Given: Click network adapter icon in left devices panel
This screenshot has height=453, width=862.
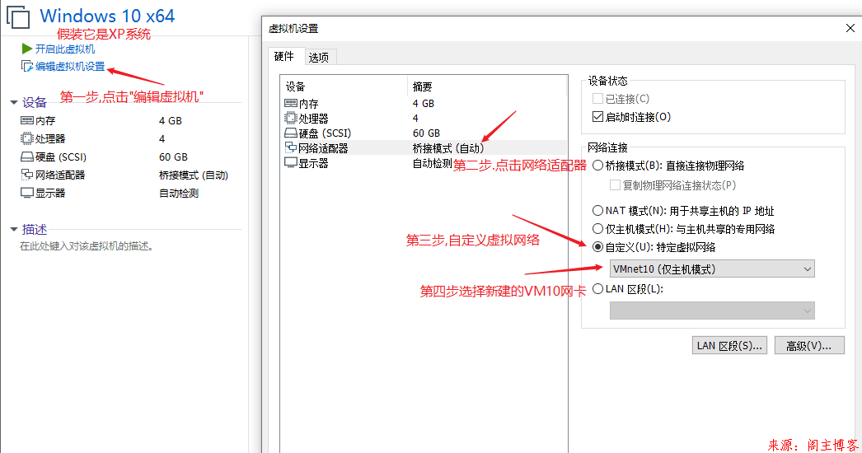Looking at the screenshot, I should (x=27, y=175).
